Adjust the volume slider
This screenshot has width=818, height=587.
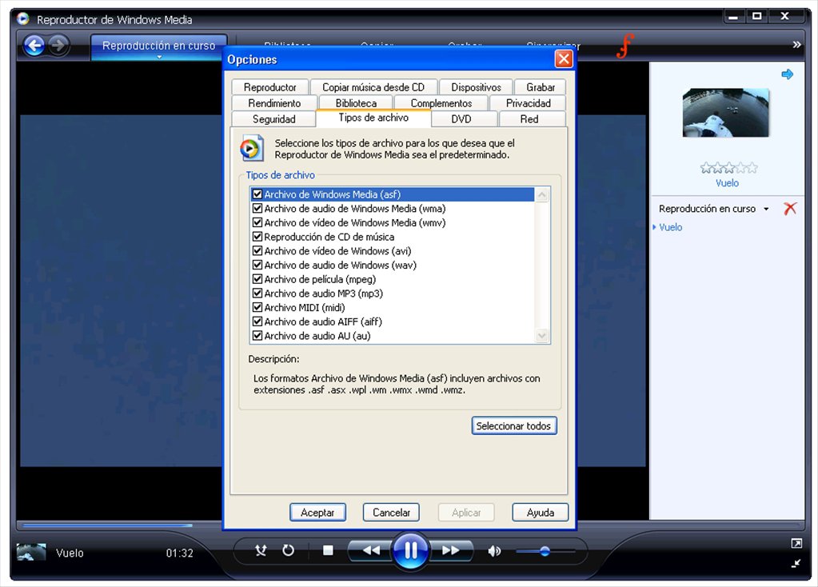pyautogui.click(x=545, y=551)
